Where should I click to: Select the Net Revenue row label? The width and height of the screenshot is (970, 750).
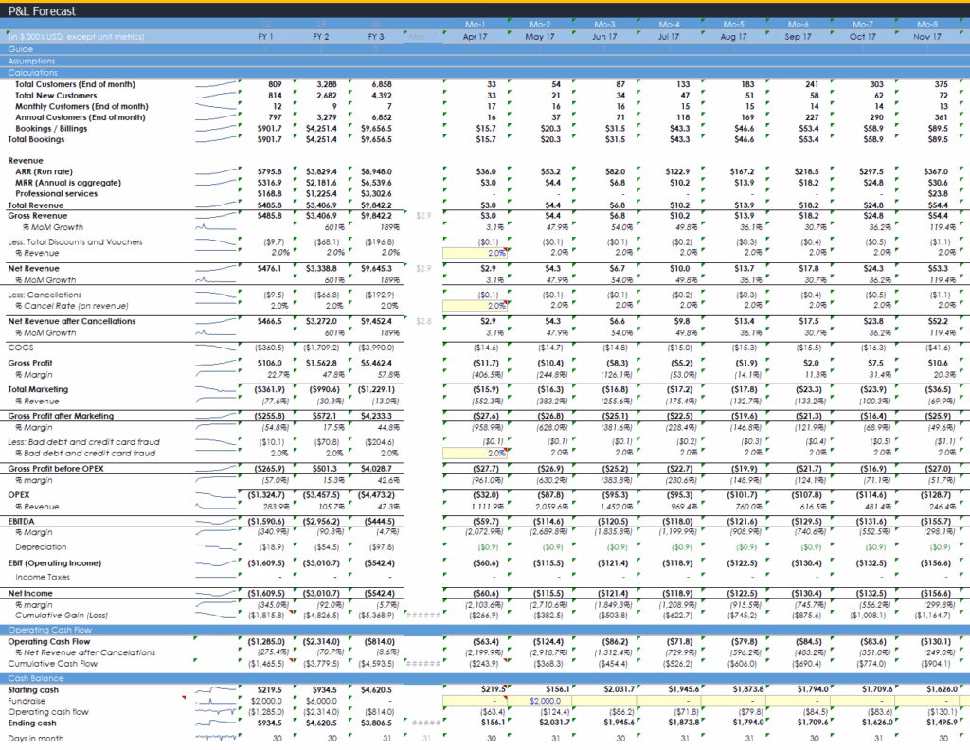tap(33, 268)
